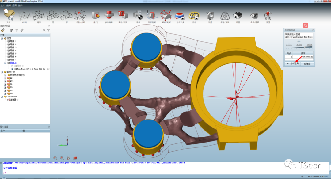Open the 分析工具 analysis tools icon in the ribbon
Image resolution: width=331 pixels, height=179 pixels.
point(180,15)
